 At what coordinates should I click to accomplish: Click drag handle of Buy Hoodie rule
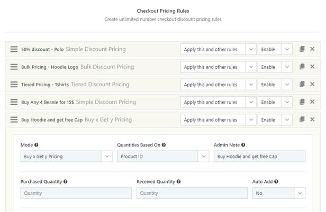point(14,120)
